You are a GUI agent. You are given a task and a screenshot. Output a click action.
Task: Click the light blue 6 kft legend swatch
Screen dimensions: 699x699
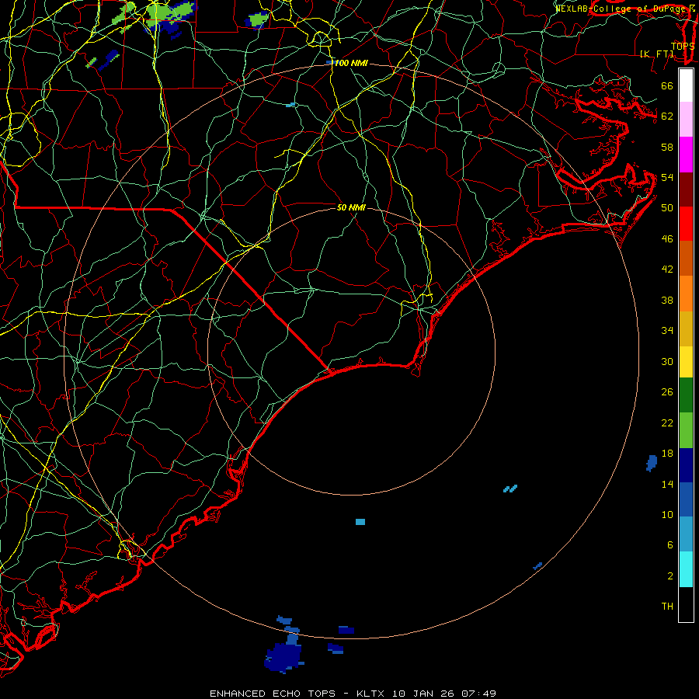686,534
